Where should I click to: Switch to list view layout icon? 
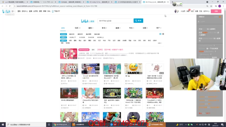163,34
